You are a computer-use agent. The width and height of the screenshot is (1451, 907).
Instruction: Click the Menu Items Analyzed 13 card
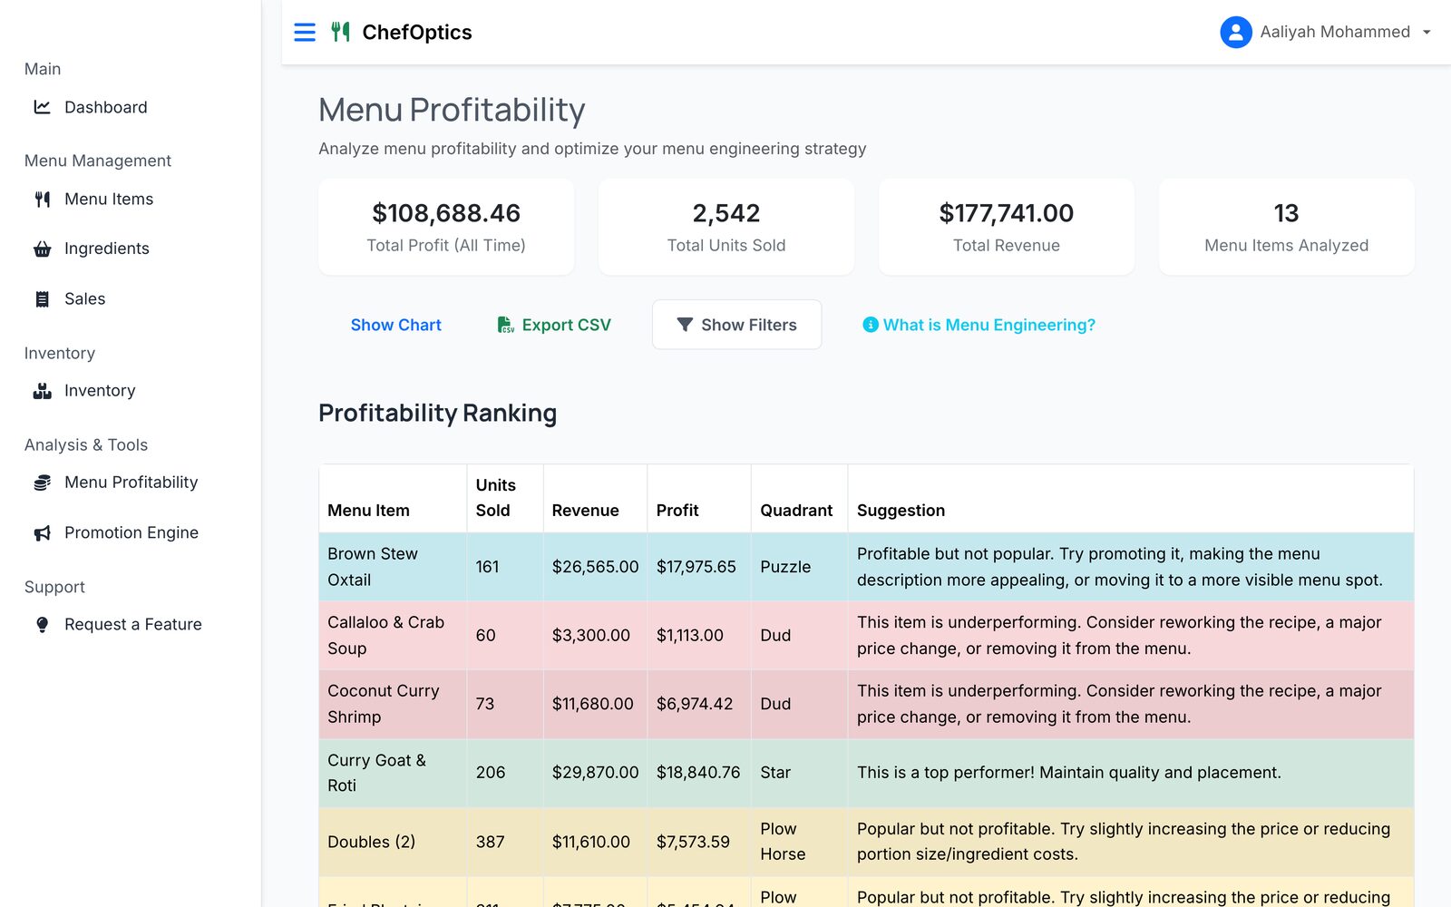(1287, 227)
